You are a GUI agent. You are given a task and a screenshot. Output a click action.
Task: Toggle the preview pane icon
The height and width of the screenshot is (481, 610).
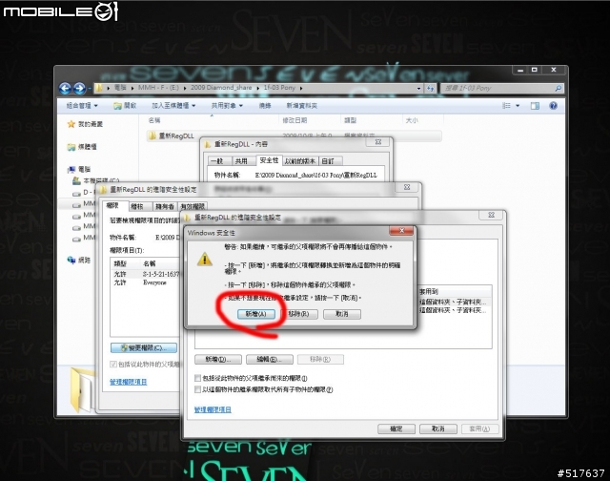coord(535,106)
